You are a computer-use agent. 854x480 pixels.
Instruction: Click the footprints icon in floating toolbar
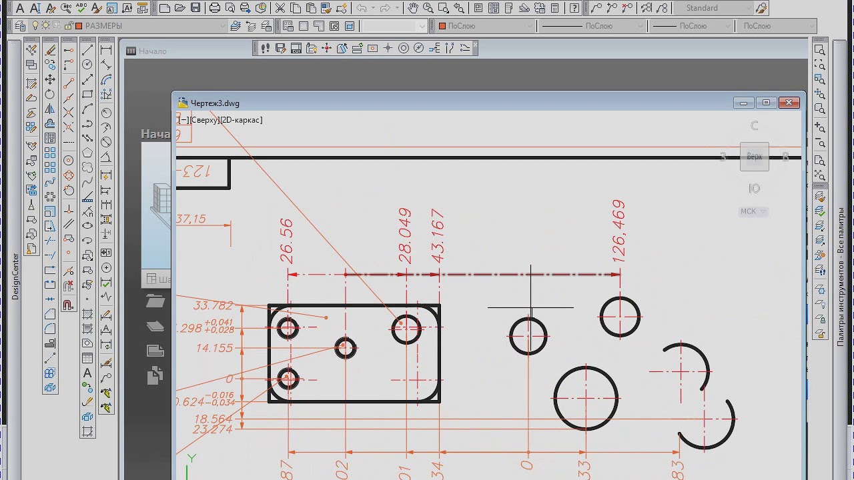pyautogui.click(x=266, y=48)
